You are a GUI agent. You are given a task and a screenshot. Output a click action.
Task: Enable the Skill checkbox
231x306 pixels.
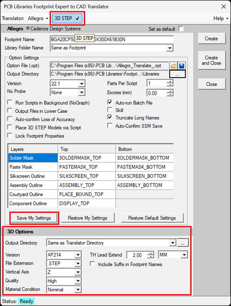[110, 110]
